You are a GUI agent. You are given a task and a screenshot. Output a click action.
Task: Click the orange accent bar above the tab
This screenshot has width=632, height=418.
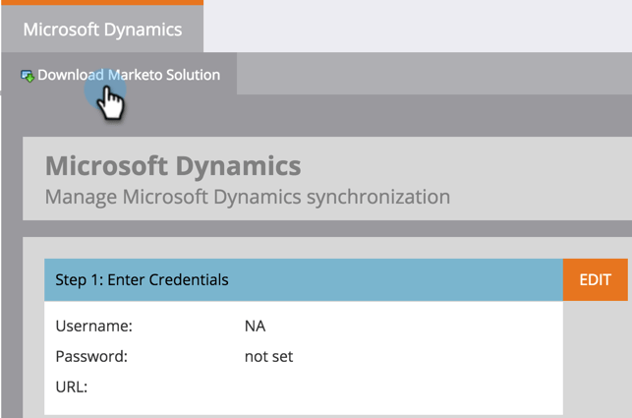coord(102,3)
